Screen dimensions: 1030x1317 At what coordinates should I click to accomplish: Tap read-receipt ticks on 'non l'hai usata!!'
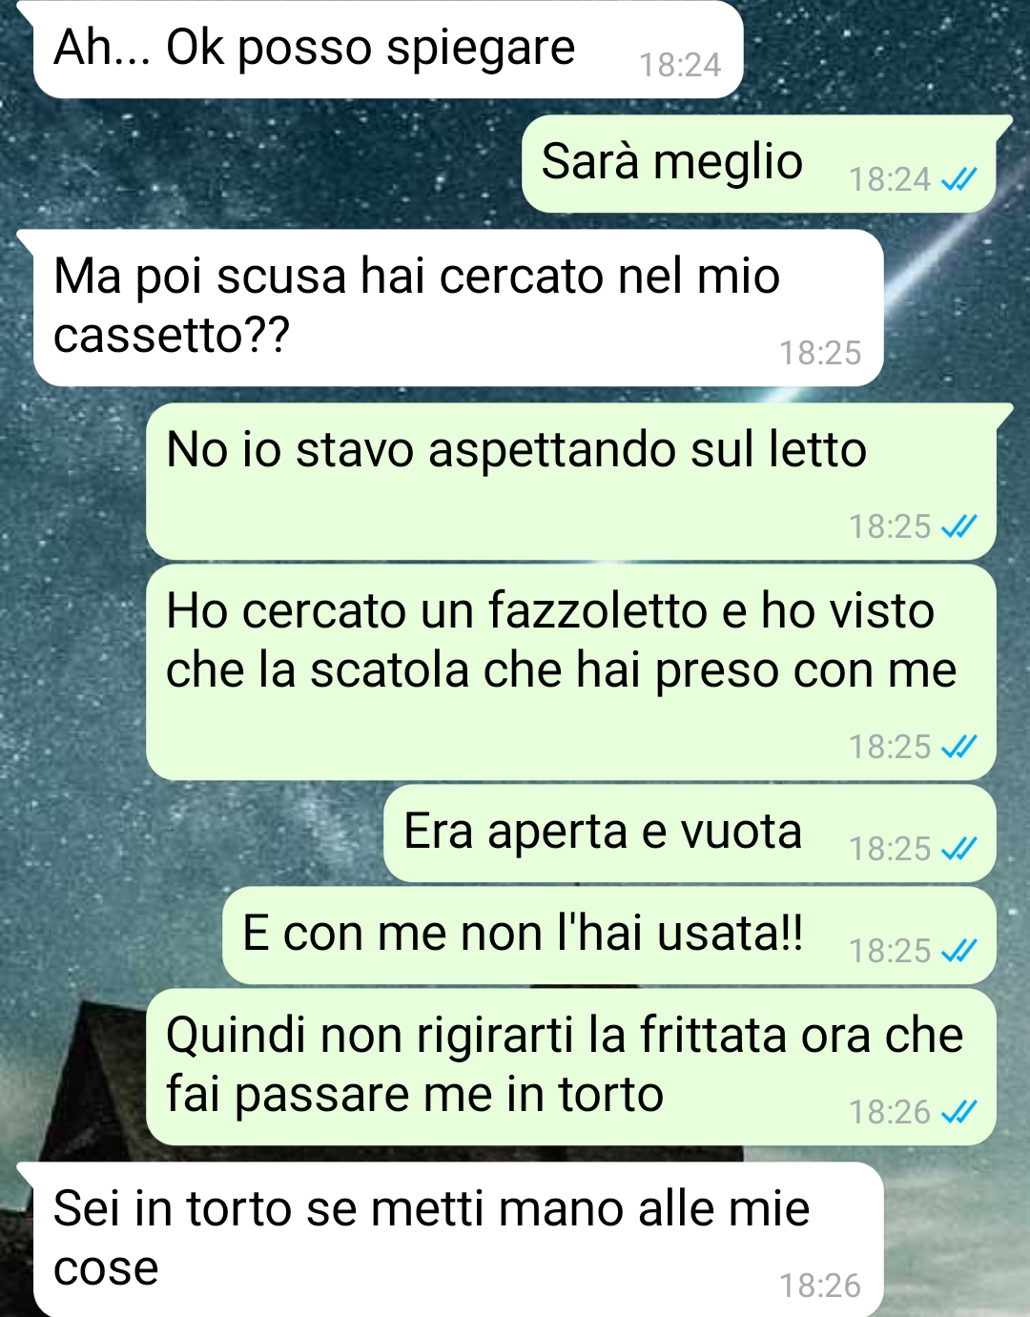tap(958, 951)
